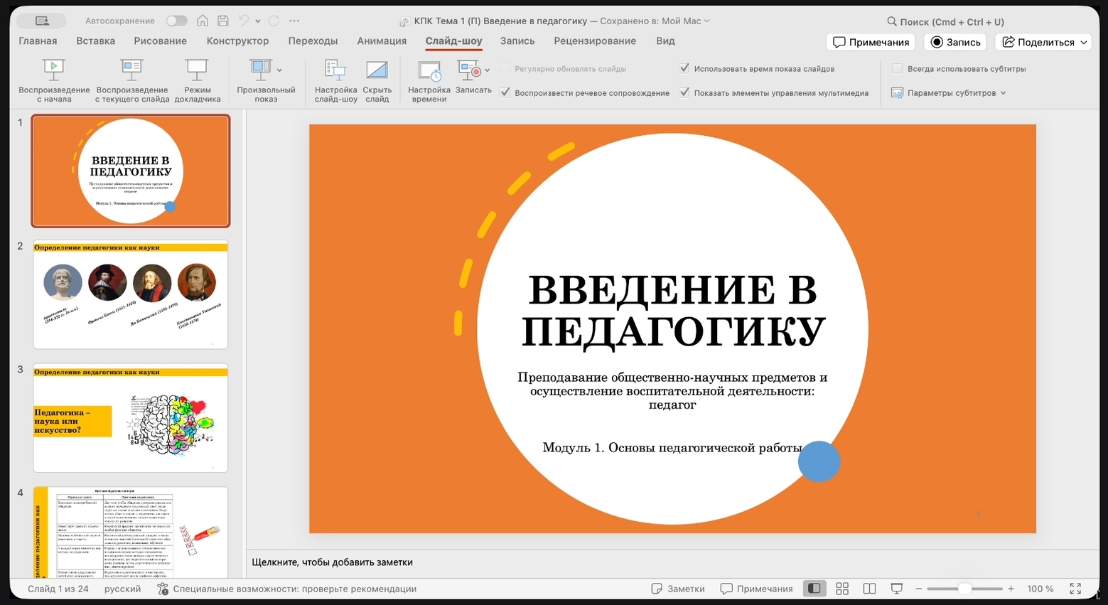The width and height of the screenshot is (1108, 605).
Task: Open the Анимация tab
Action: click(382, 41)
